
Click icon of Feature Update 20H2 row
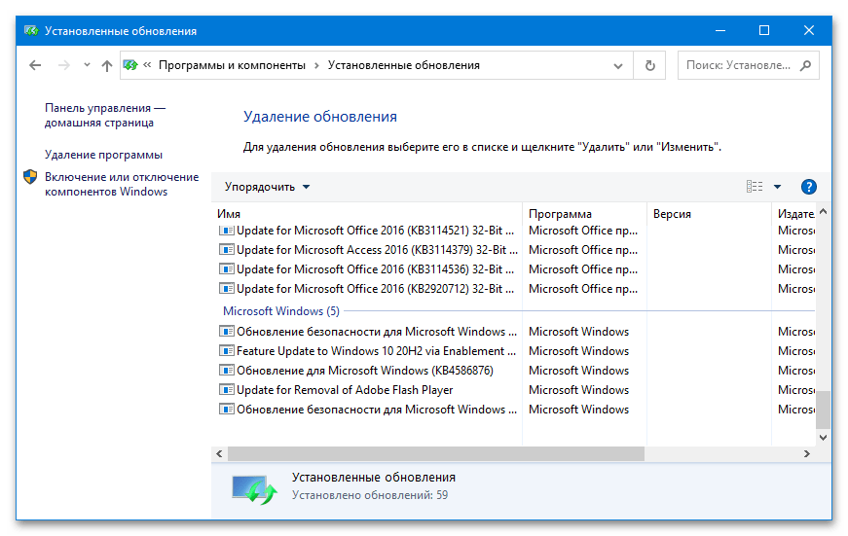[226, 351]
